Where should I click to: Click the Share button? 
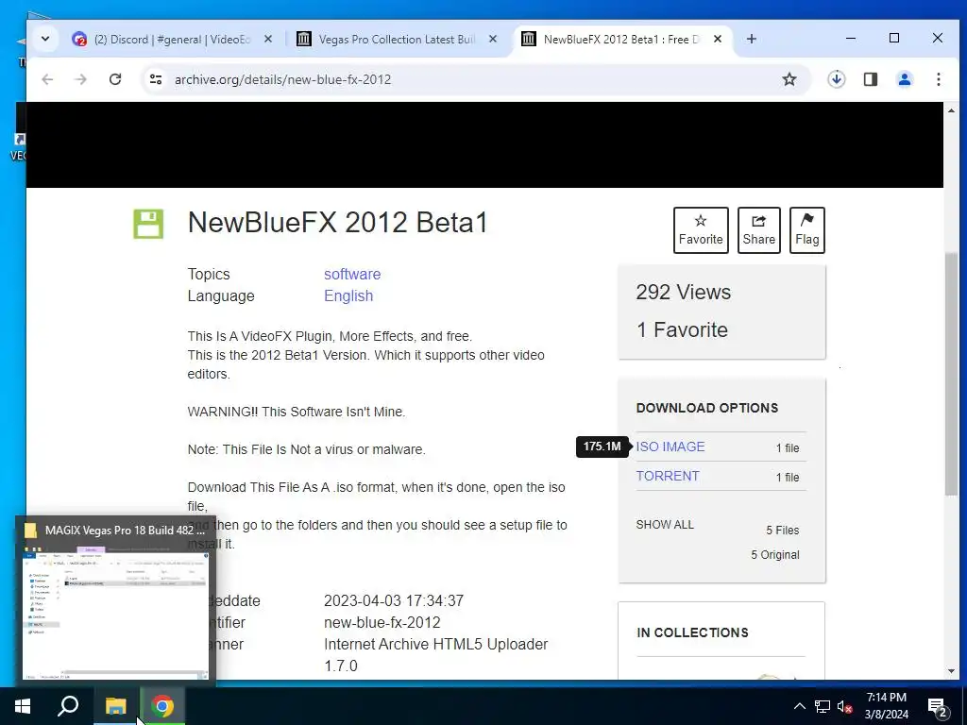pyautogui.click(x=758, y=230)
